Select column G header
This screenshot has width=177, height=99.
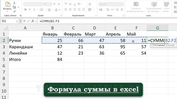click(158, 28)
